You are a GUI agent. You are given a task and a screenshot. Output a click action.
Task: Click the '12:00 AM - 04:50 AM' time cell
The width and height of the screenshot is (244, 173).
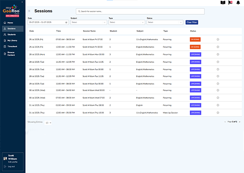(x=65, y=90)
